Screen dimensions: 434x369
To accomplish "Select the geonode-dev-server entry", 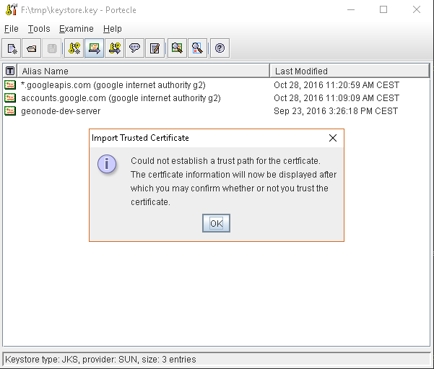I will 61,111.
